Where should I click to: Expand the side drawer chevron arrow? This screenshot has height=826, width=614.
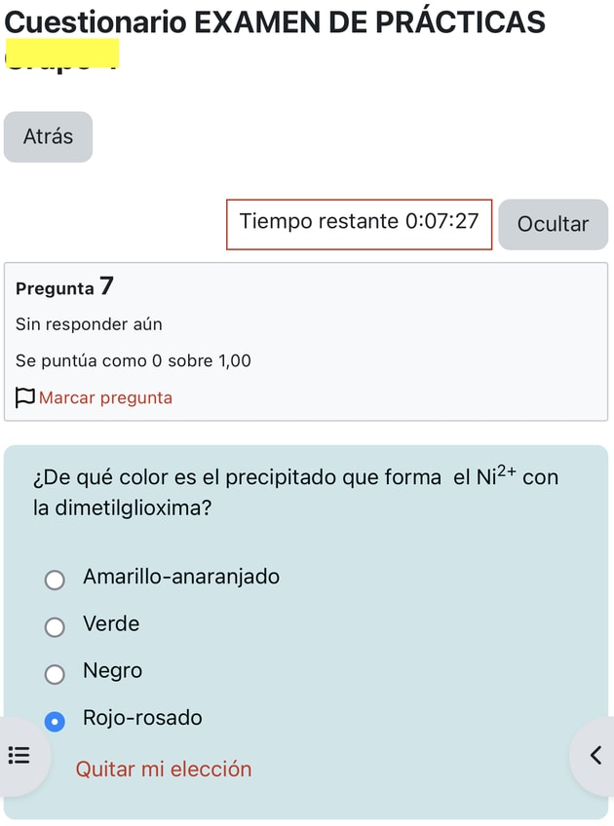point(595,755)
